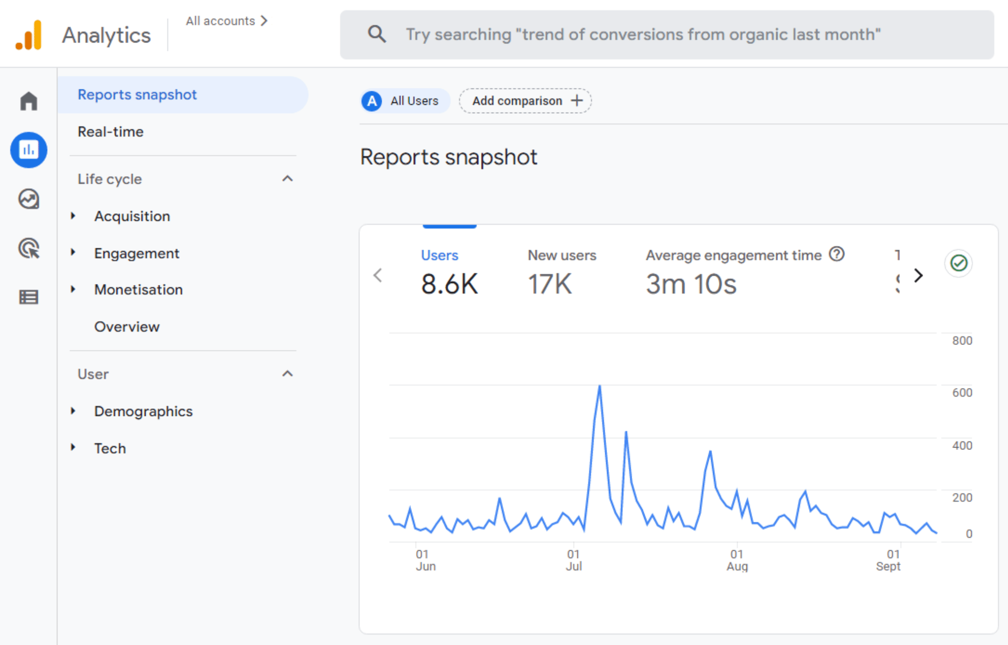
Task: Click the help icon beside Average engagement time
Action: click(x=837, y=254)
